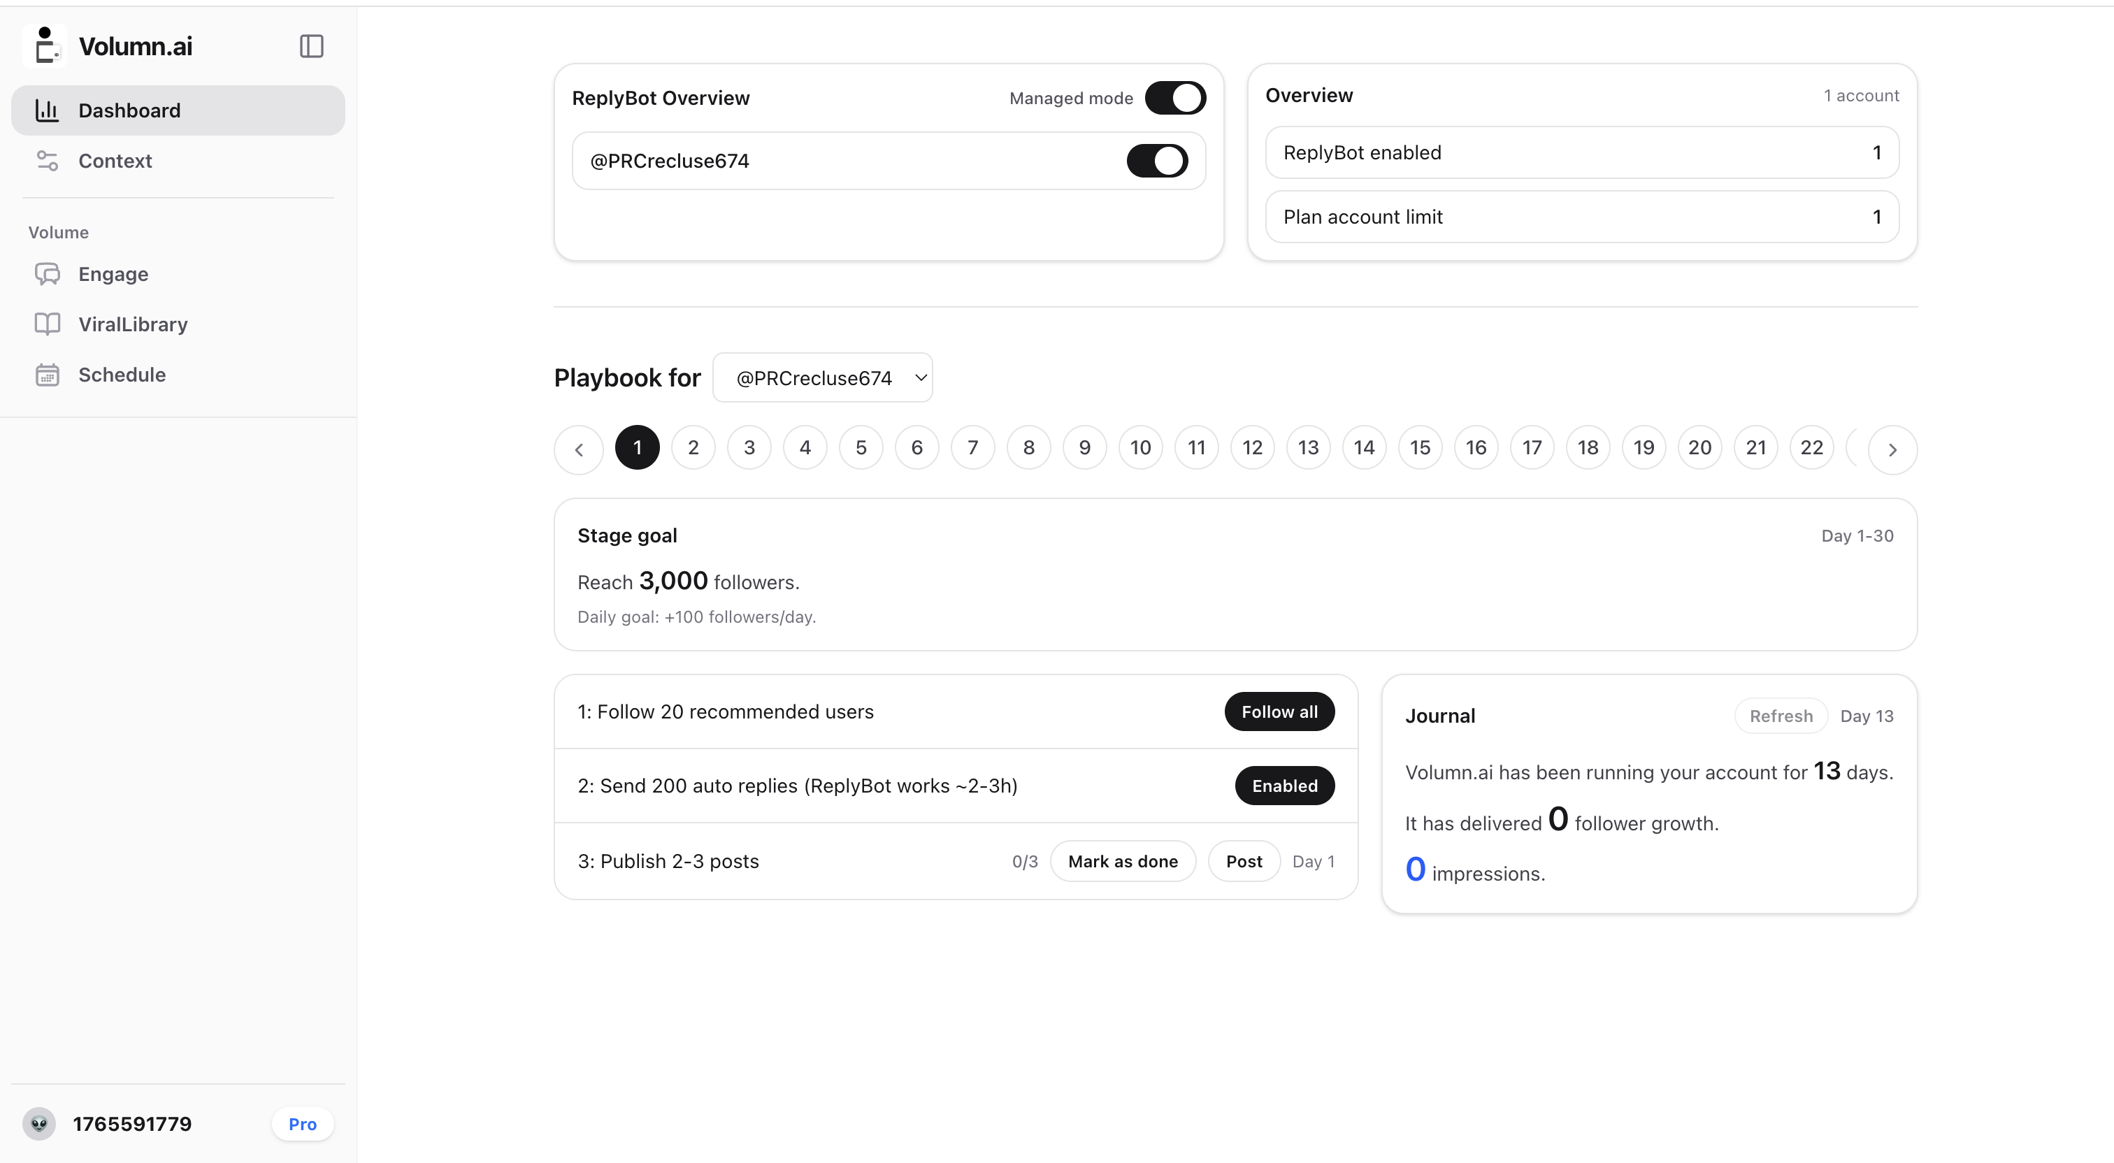Click the Volumn.ai logo icon
Screen dimensions: 2114x1163
(x=45, y=45)
